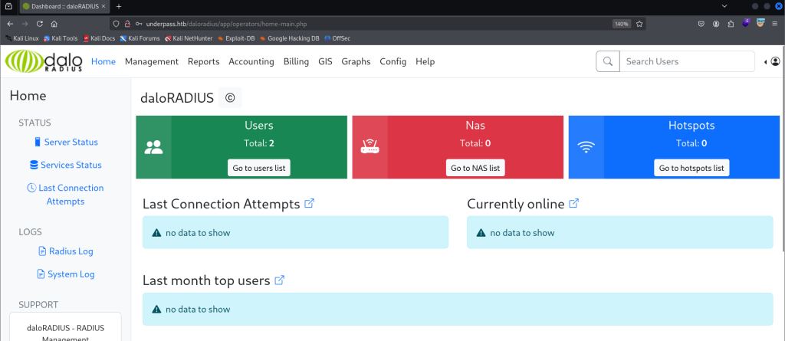Open the Graphs menu
The image size is (785, 341).
pos(356,61)
